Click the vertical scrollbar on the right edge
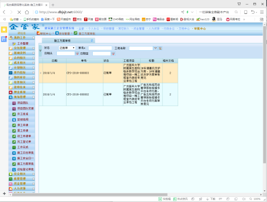 tap(264, 94)
